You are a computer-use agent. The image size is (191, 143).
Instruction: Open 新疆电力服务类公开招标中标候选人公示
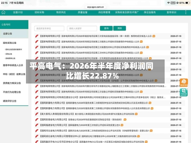(x=95, y=108)
